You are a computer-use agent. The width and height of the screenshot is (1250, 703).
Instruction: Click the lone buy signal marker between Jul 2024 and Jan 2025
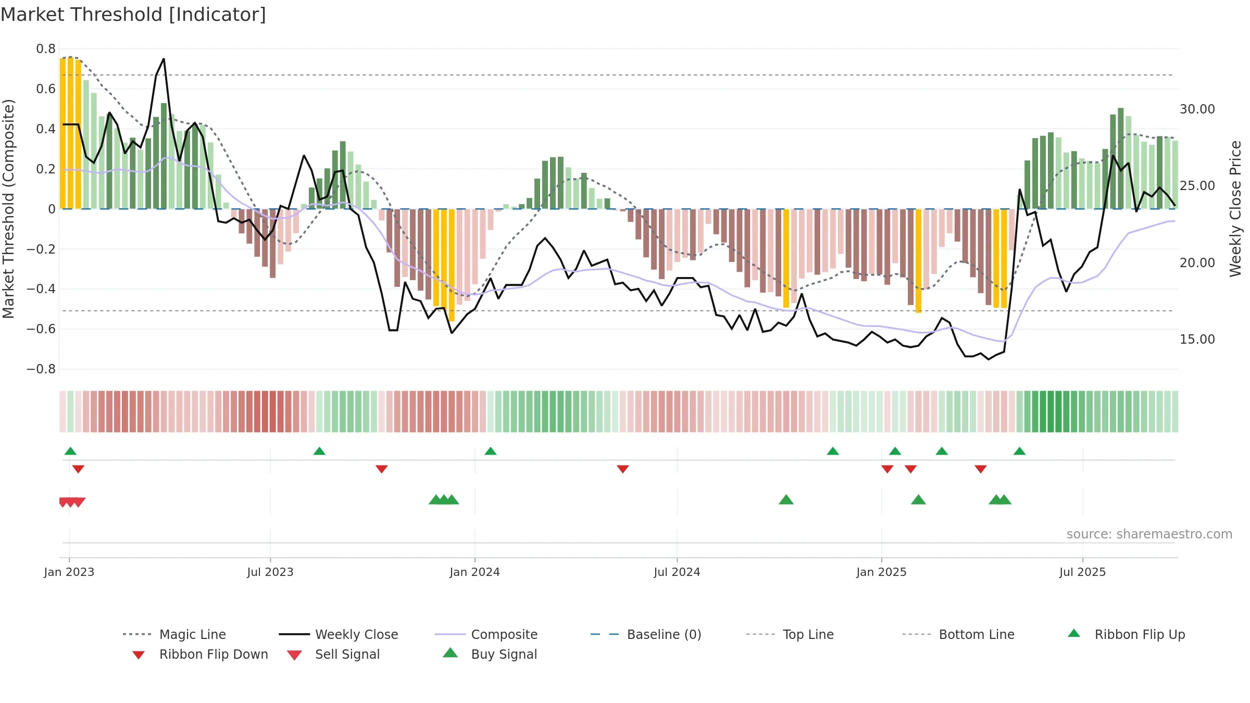pyautogui.click(x=786, y=500)
